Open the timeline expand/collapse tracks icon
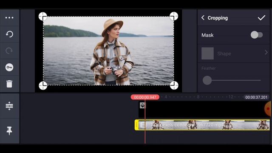 coord(9,106)
